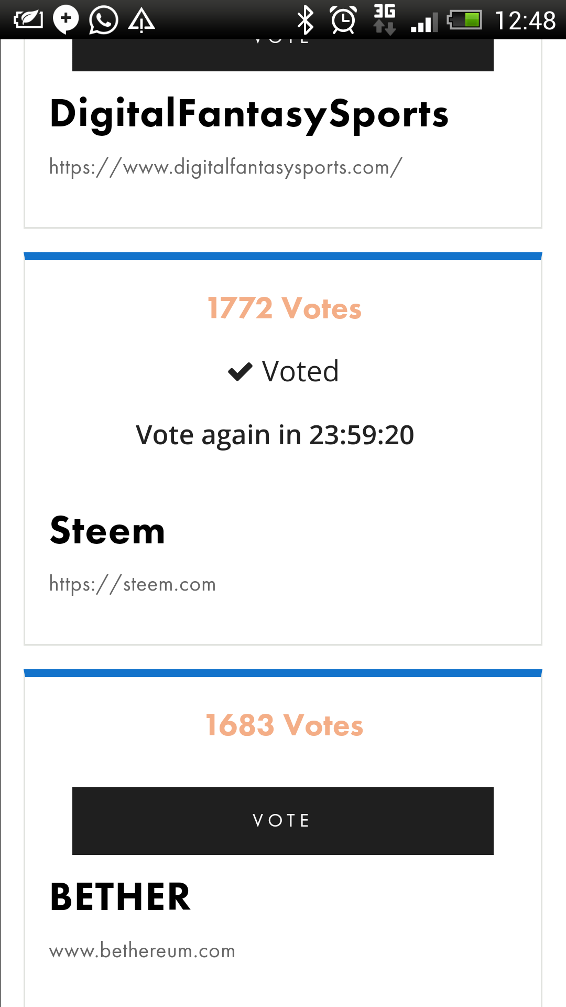566x1007 pixels.
Task: Tap the warning triangle notification icon
Action: pyautogui.click(x=141, y=21)
